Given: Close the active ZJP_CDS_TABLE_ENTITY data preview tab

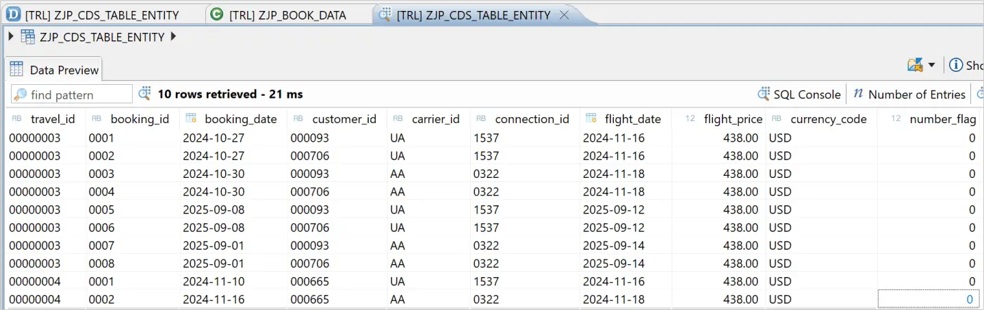Looking at the screenshot, I should coord(565,14).
